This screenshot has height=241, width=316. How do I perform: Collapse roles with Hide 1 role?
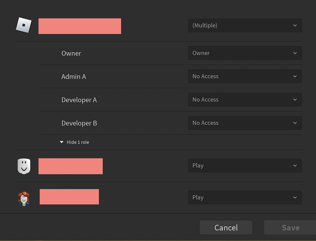[78, 142]
